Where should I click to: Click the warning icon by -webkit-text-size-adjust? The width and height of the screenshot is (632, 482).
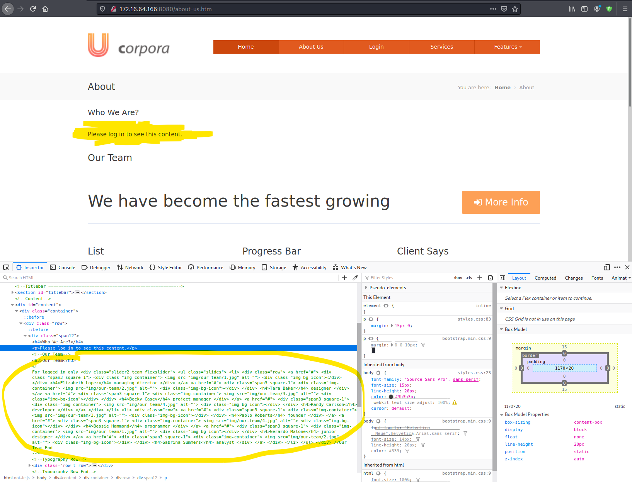point(455,402)
